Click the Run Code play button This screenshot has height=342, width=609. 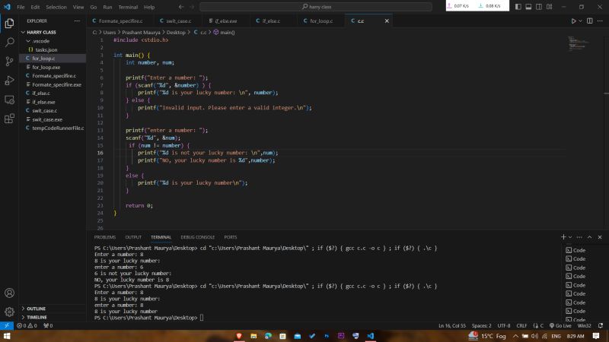coord(573,21)
